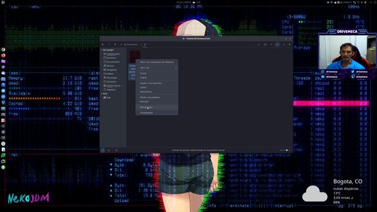
Task: Switch to icon view
Action: coord(277,45)
